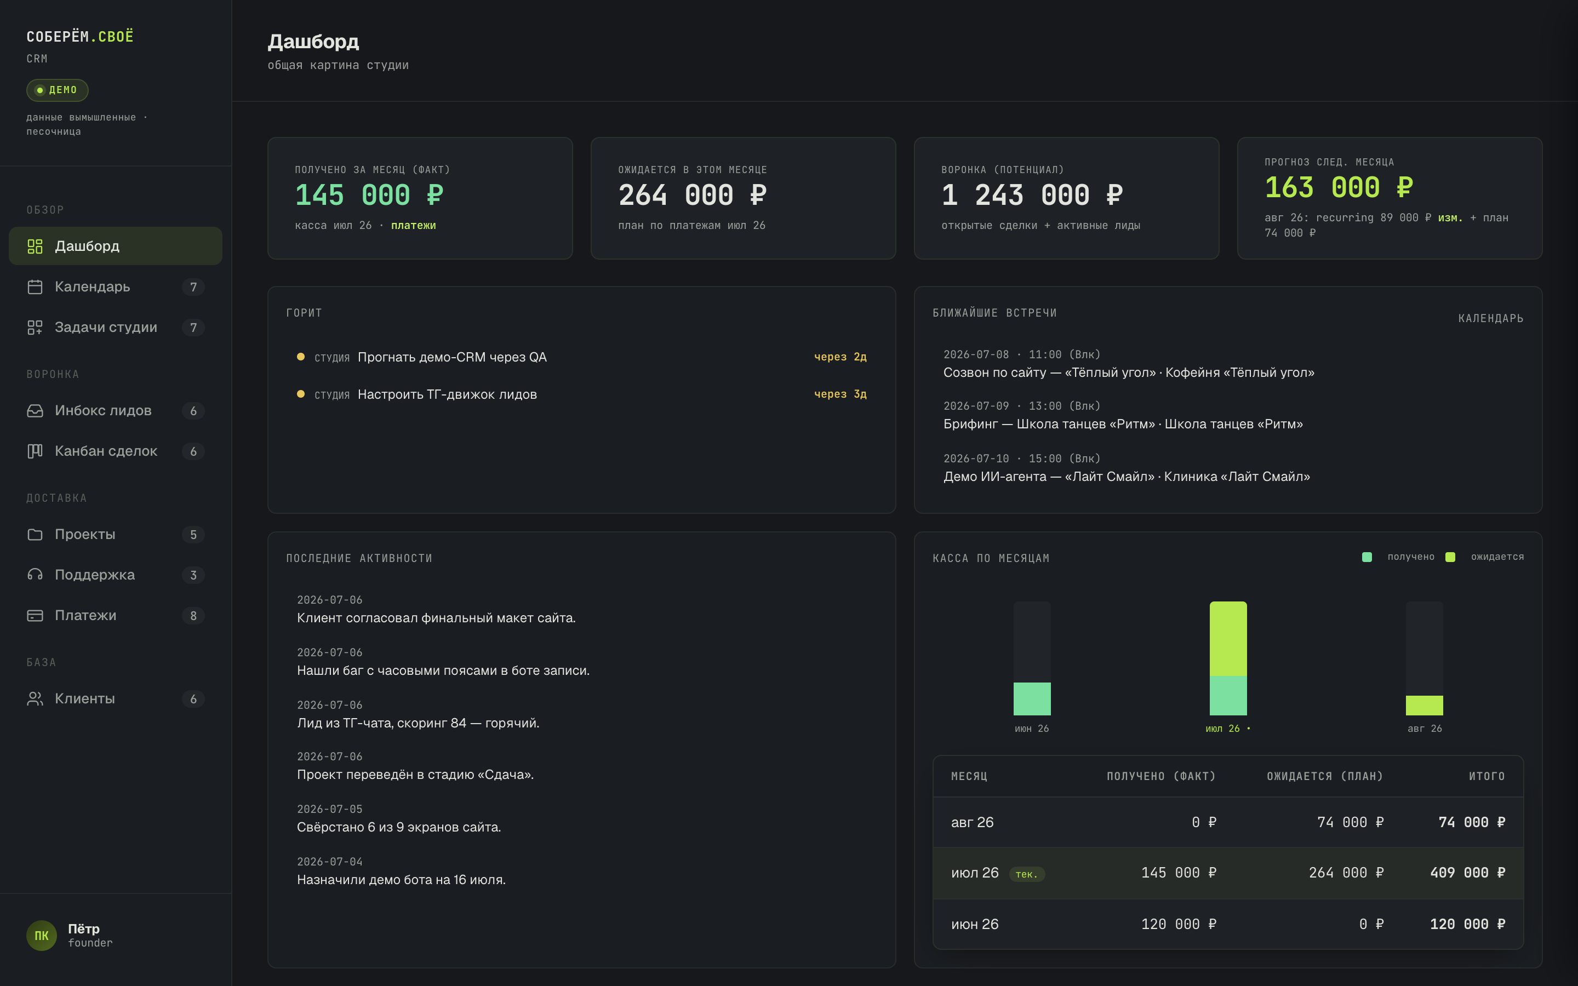
Task: Click the ПК user avatar
Action: [x=42, y=936]
